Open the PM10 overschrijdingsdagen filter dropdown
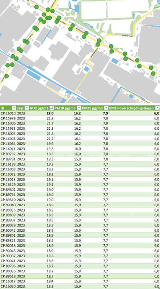This screenshot has height=289, width=160. [x=157, y=108]
